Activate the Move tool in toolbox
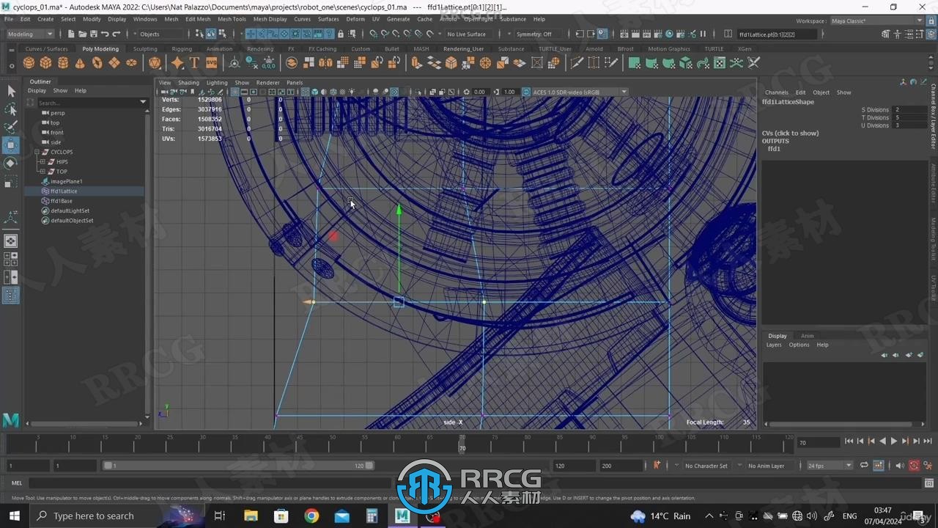This screenshot has width=938, height=528. [11, 145]
